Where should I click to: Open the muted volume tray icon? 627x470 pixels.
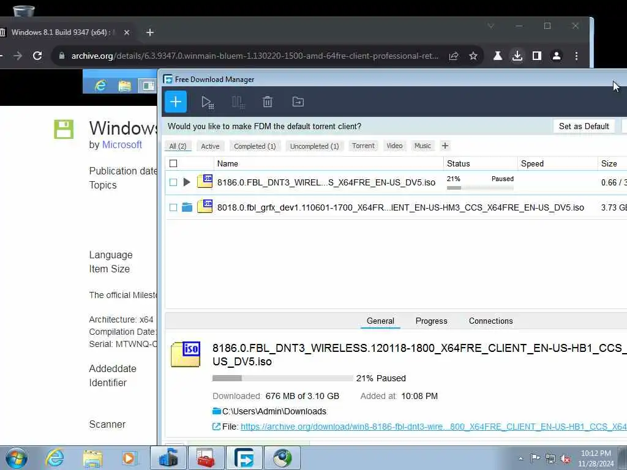565,458
